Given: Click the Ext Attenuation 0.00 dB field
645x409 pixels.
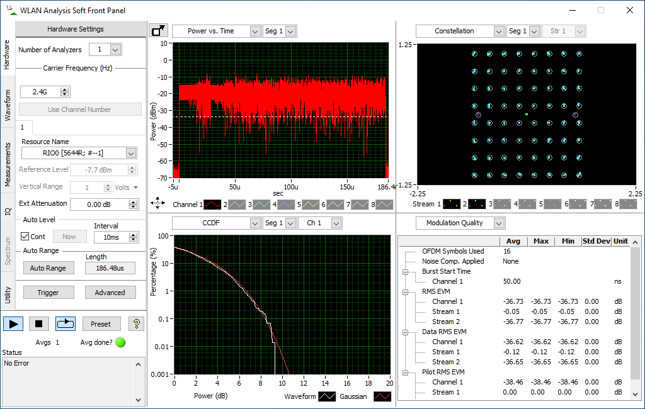Looking at the screenshot, I should [x=100, y=204].
